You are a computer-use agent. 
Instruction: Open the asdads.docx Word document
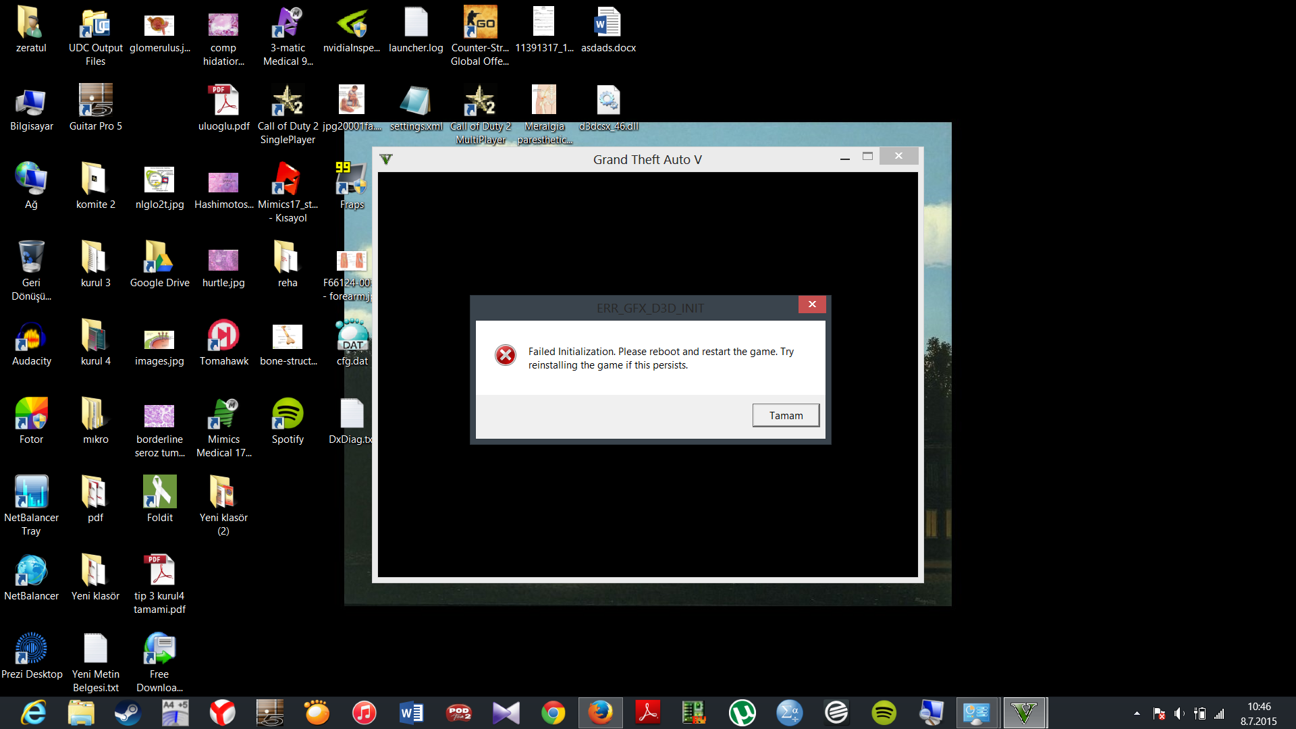tap(608, 30)
